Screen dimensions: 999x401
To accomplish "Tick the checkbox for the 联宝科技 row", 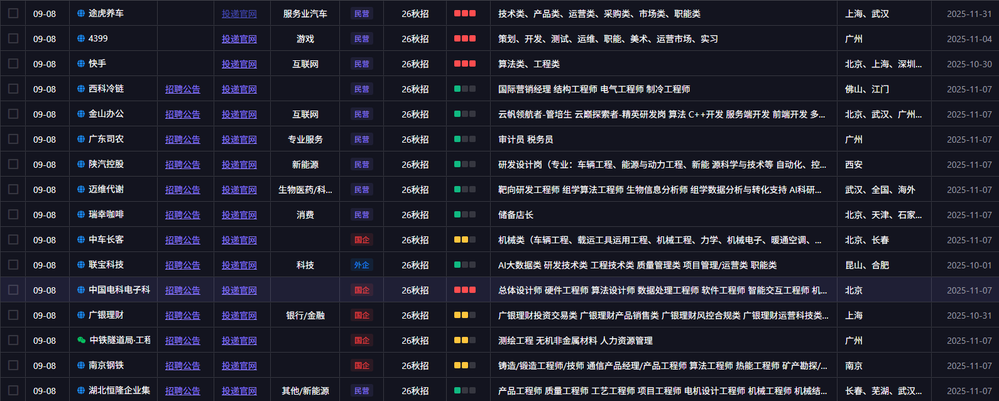I will pyautogui.click(x=13, y=265).
